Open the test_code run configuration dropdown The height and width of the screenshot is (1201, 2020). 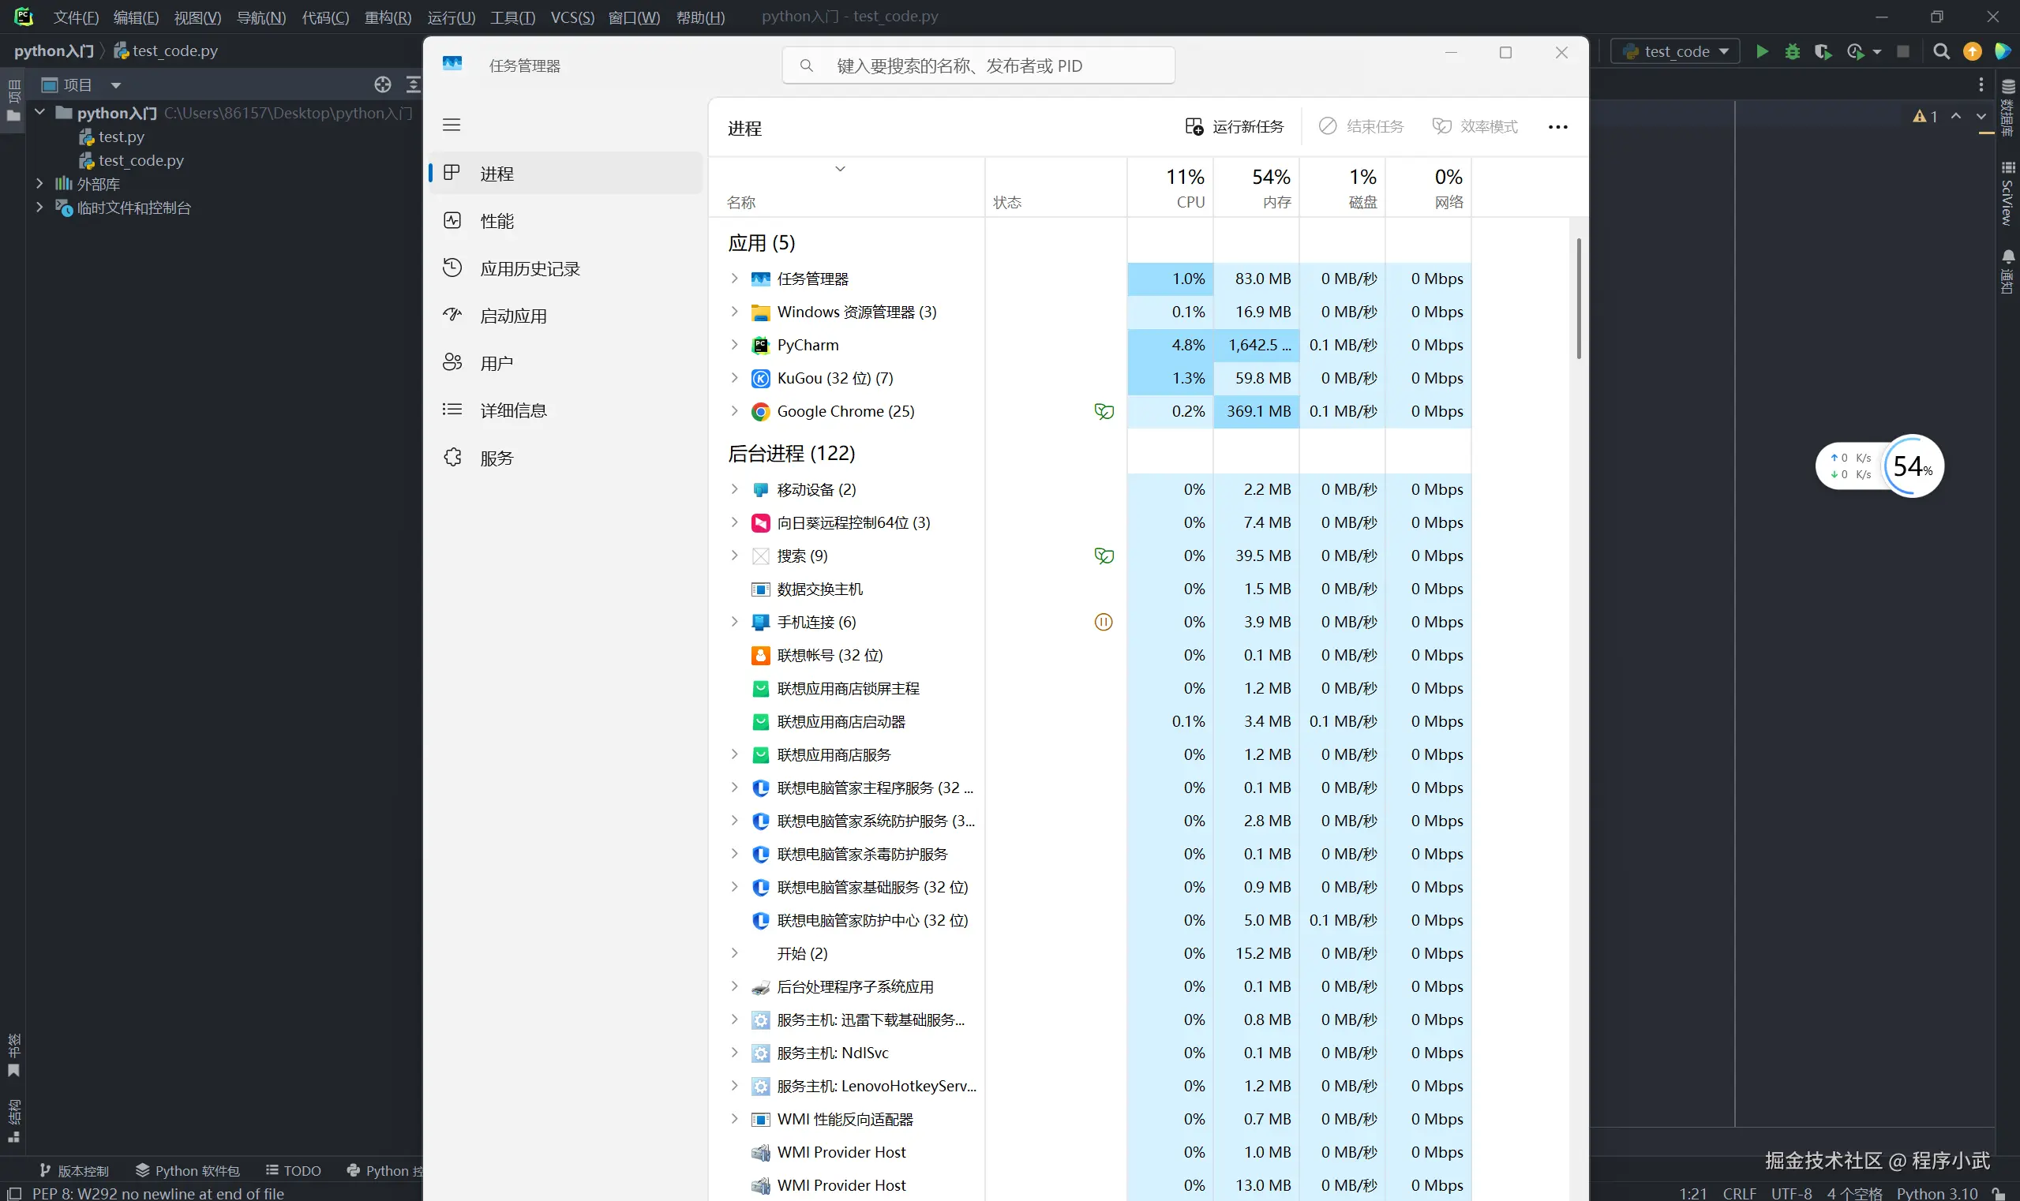pyautogui.click(x=1675, y=52)
